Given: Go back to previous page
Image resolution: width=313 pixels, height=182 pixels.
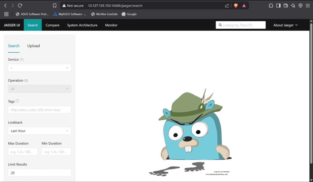Looking at the screenshot, I should pos(6,5).
